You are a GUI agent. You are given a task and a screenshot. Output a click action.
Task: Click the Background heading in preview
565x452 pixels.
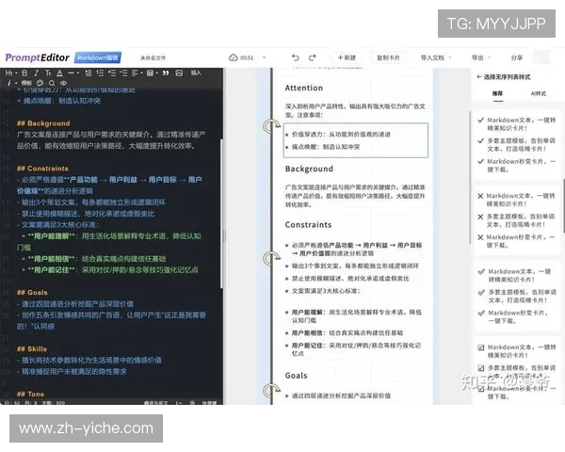[309, 169]
